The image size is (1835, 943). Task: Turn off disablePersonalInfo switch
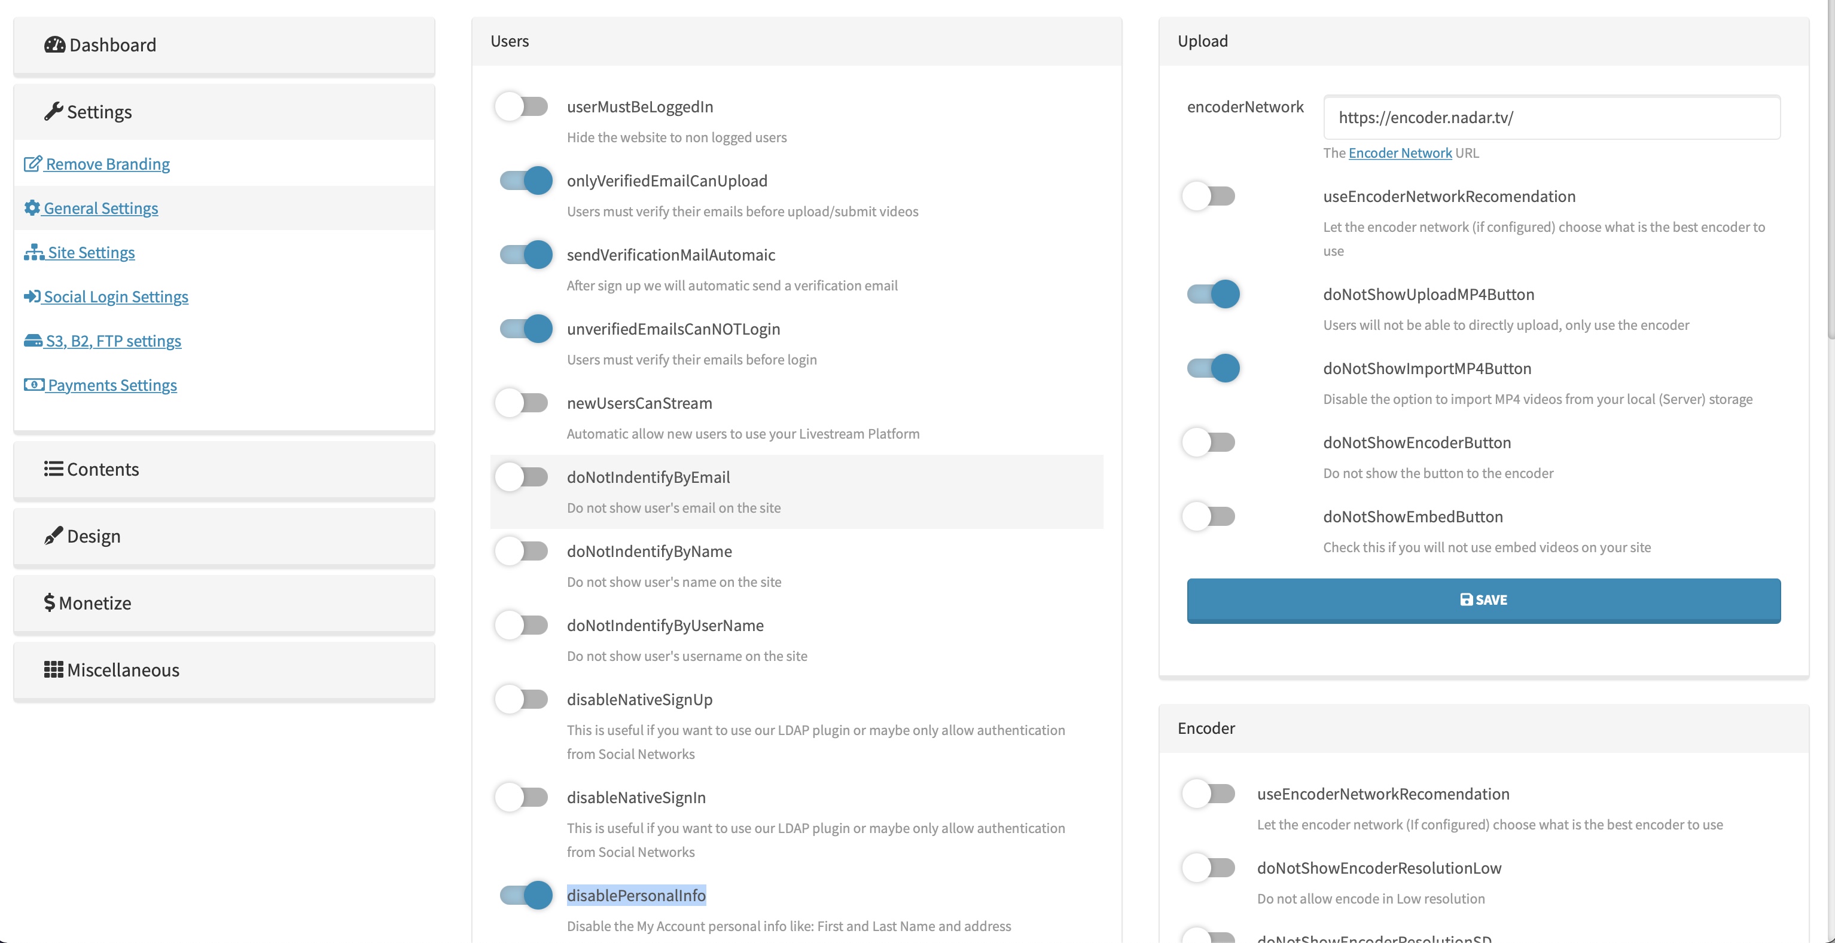(x=526, y=895)
